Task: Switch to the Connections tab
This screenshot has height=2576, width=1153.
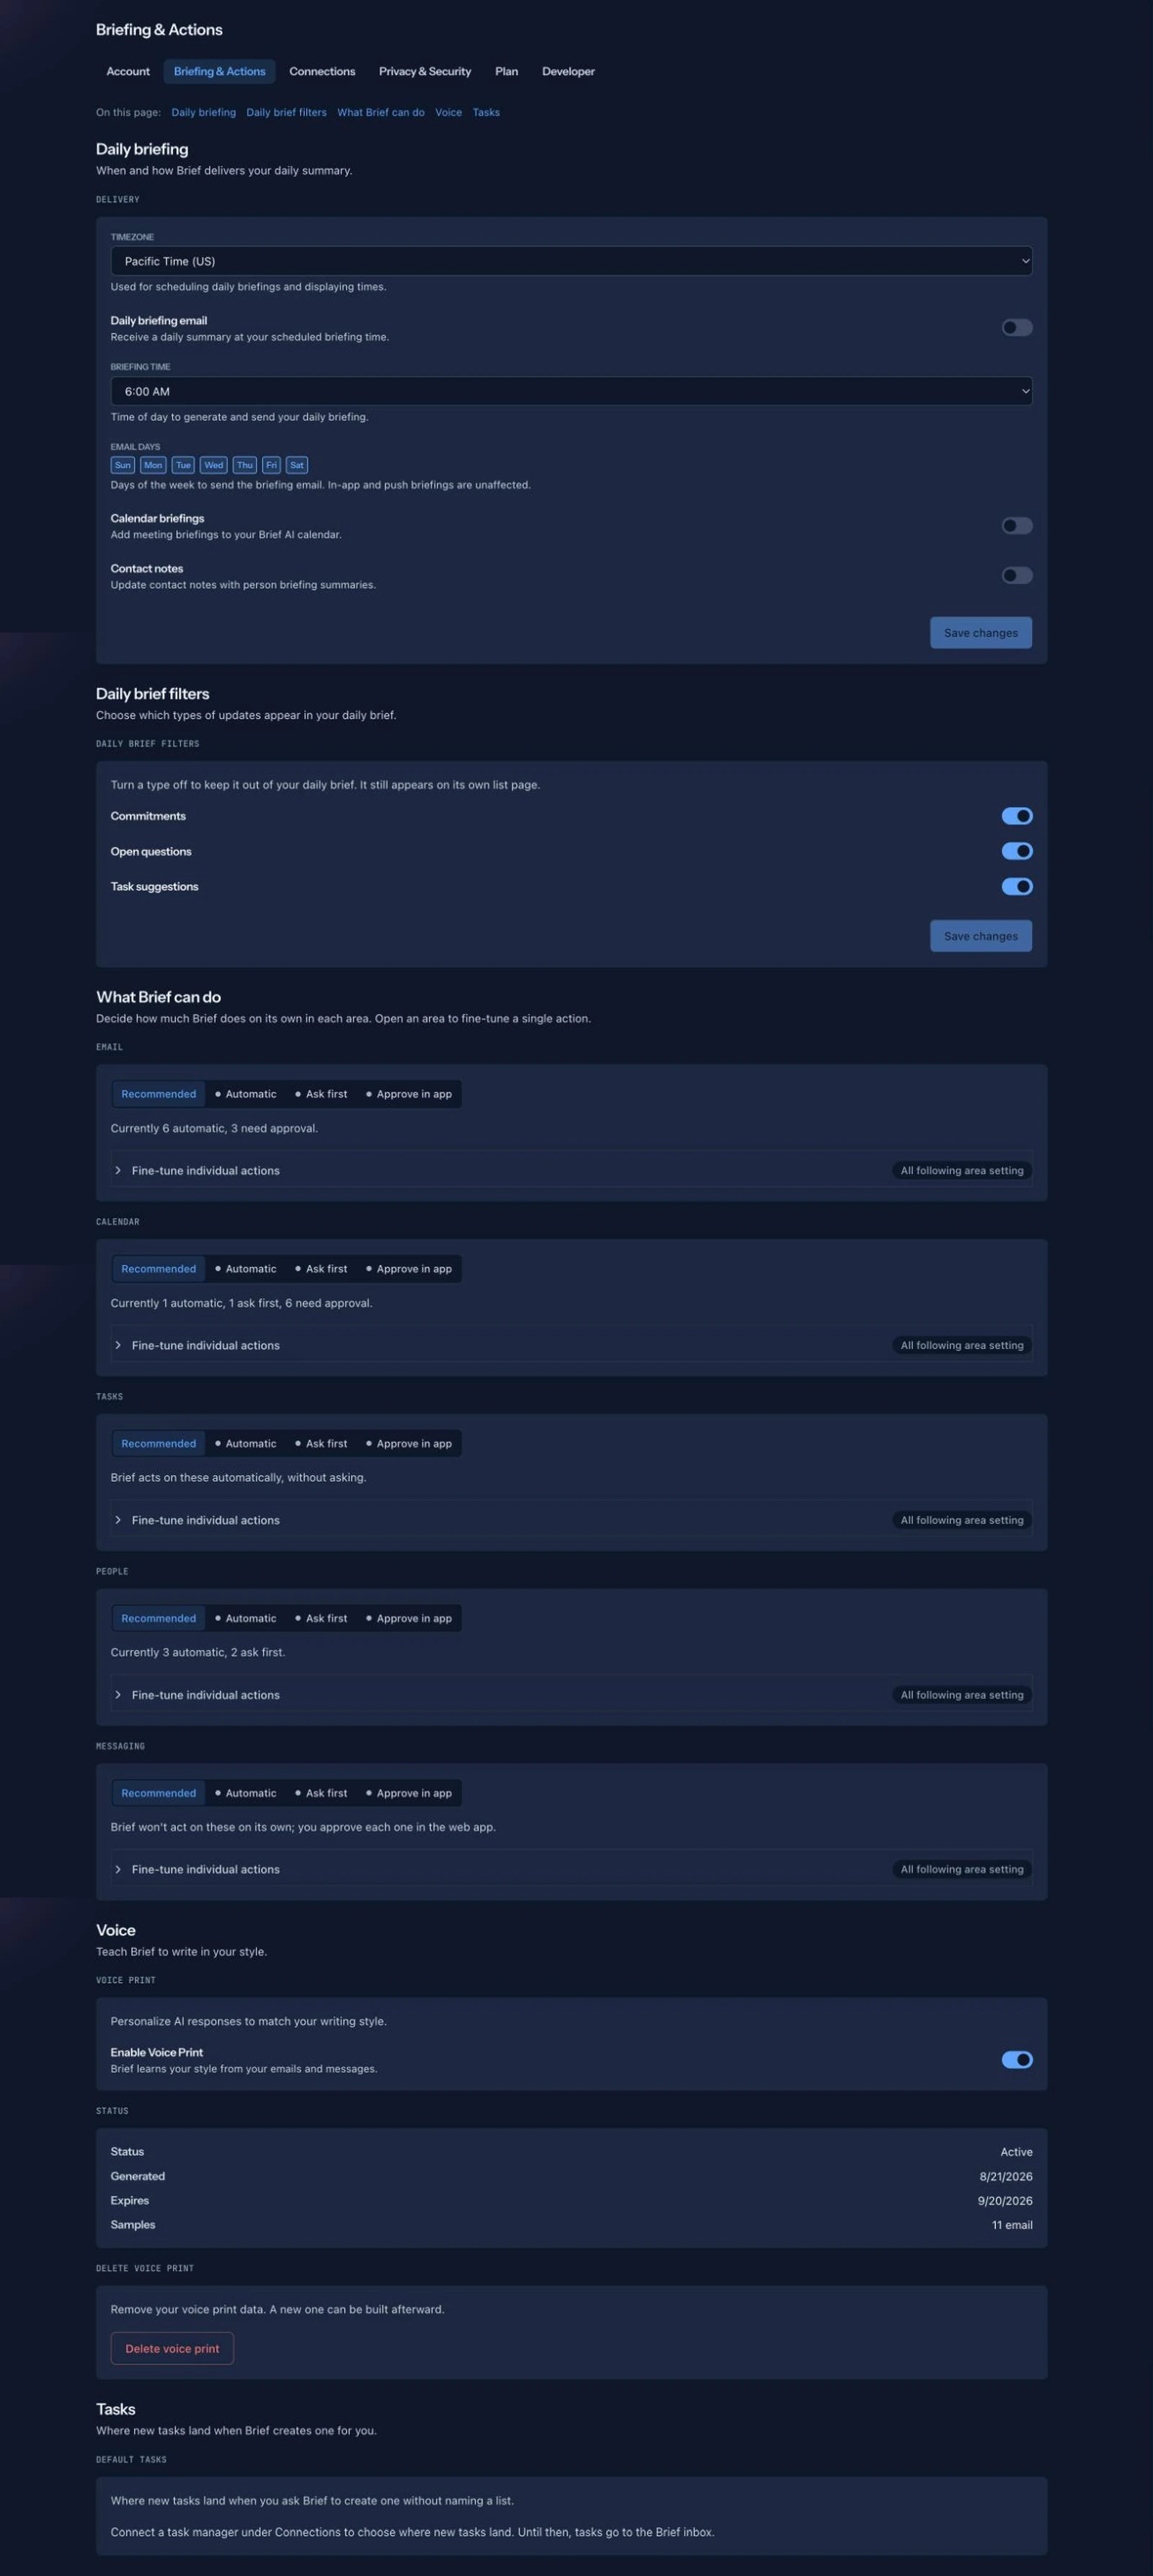Action: [x=321, y=71]
